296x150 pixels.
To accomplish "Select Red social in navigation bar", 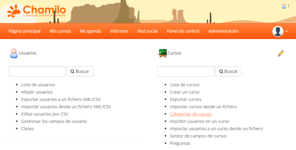I will pyautogui.click(x=147, y=31).
